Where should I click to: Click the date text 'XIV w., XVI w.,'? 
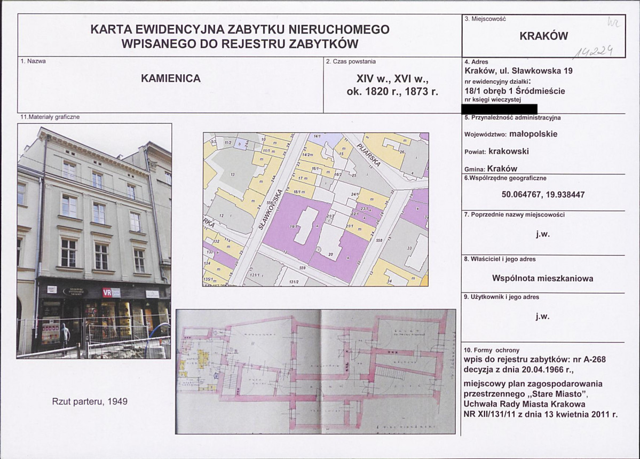(x=392, y=78)
